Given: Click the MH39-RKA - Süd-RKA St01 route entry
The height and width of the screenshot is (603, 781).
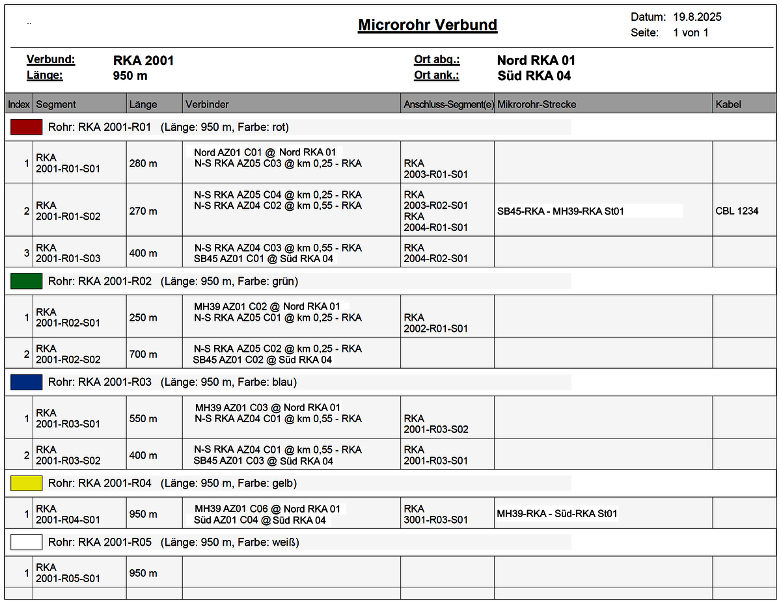Looking at the screenshot, I should [x=557, y=514].
